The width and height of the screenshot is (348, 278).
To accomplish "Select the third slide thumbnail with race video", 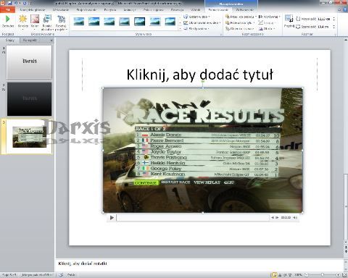I will coord(29,137).
